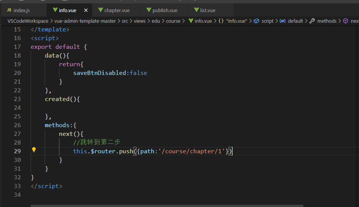Close the info.vue tab
The width and height of the screenshot is (359, 207).
pyautogui.click(x=86, y=10)
